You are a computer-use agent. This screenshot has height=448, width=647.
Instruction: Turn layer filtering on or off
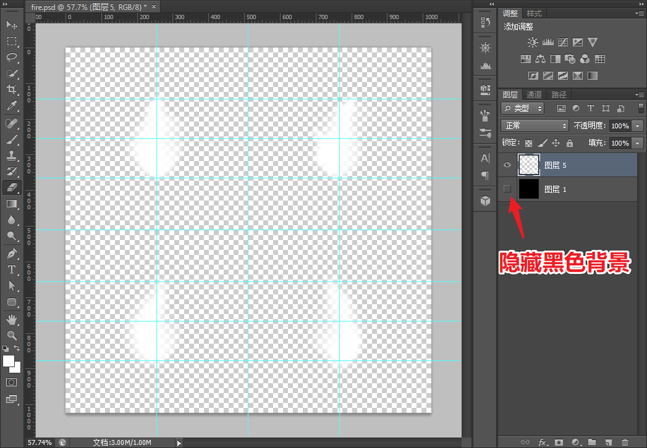[640, 108]
